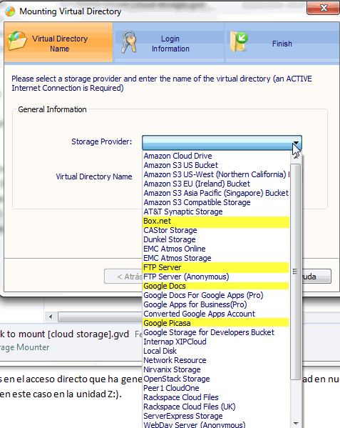Click the dropdown list vertical scrollbar thumb
Screen dimensions: 340x428
tap(295, 272)
